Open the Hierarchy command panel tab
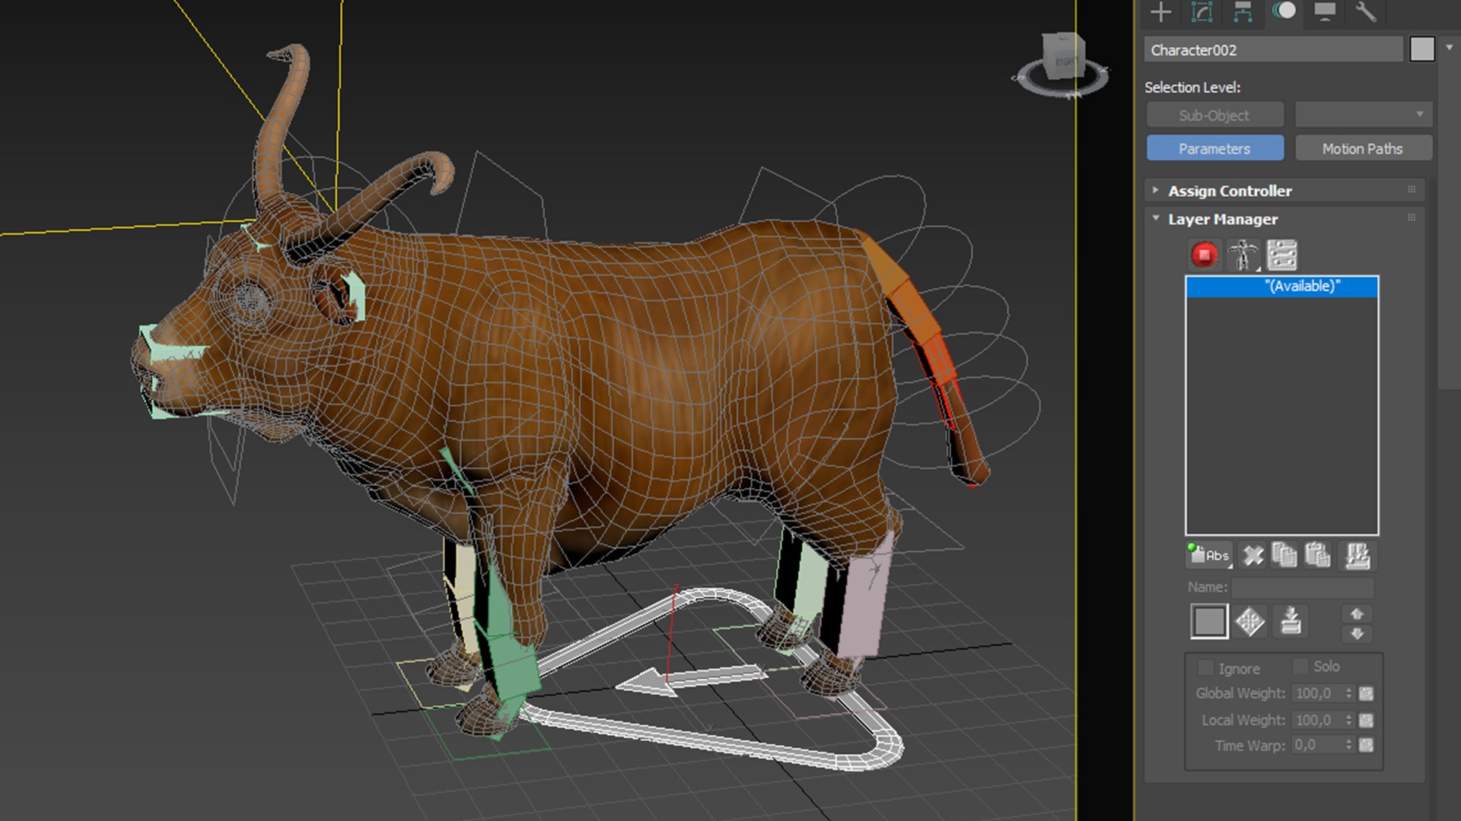The height and width of the screenshot is (821, 1461). click(x=1243, y=11)
